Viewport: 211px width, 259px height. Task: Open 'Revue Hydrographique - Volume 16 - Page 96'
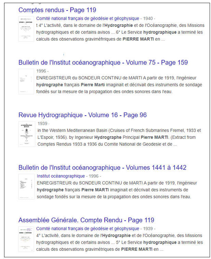pos(82,115)
